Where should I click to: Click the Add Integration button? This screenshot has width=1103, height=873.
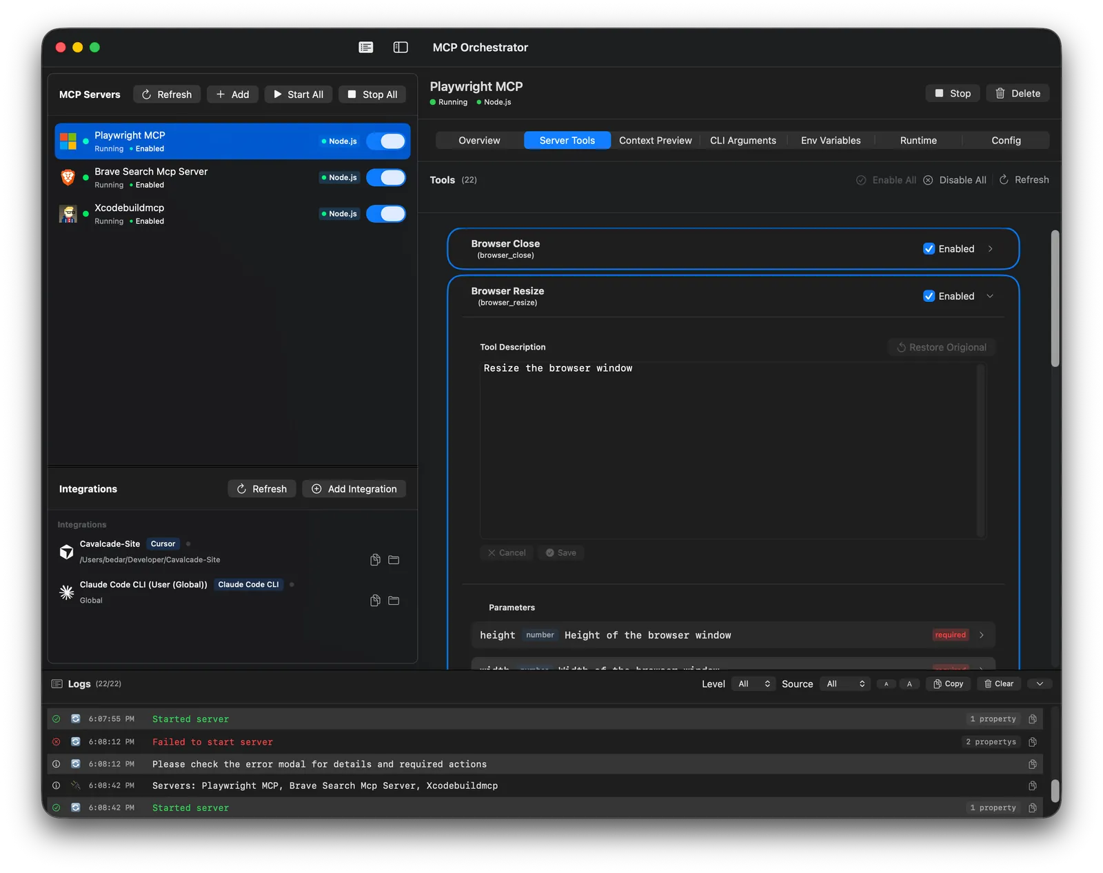coord(354,489)
